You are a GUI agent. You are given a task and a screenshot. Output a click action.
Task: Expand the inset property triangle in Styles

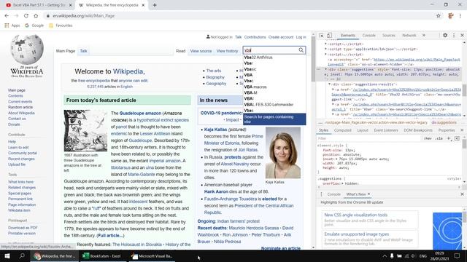coord(336,159)
